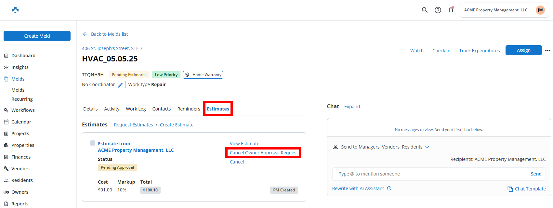The width and height of the screenshot is (553, 208).
Task: Click the AI Assistant info icon
Action: pyautogui.click(x=389, y=188)
